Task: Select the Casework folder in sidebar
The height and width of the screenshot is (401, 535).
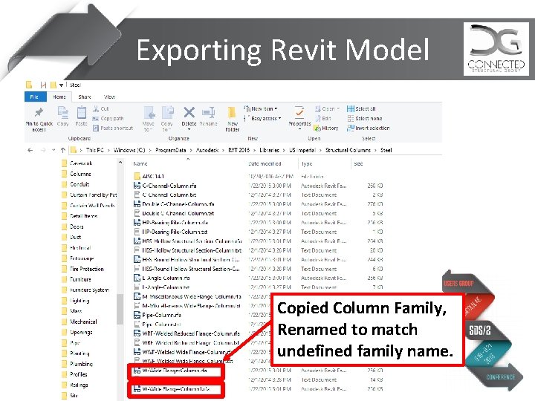Action: click(77, 163)
